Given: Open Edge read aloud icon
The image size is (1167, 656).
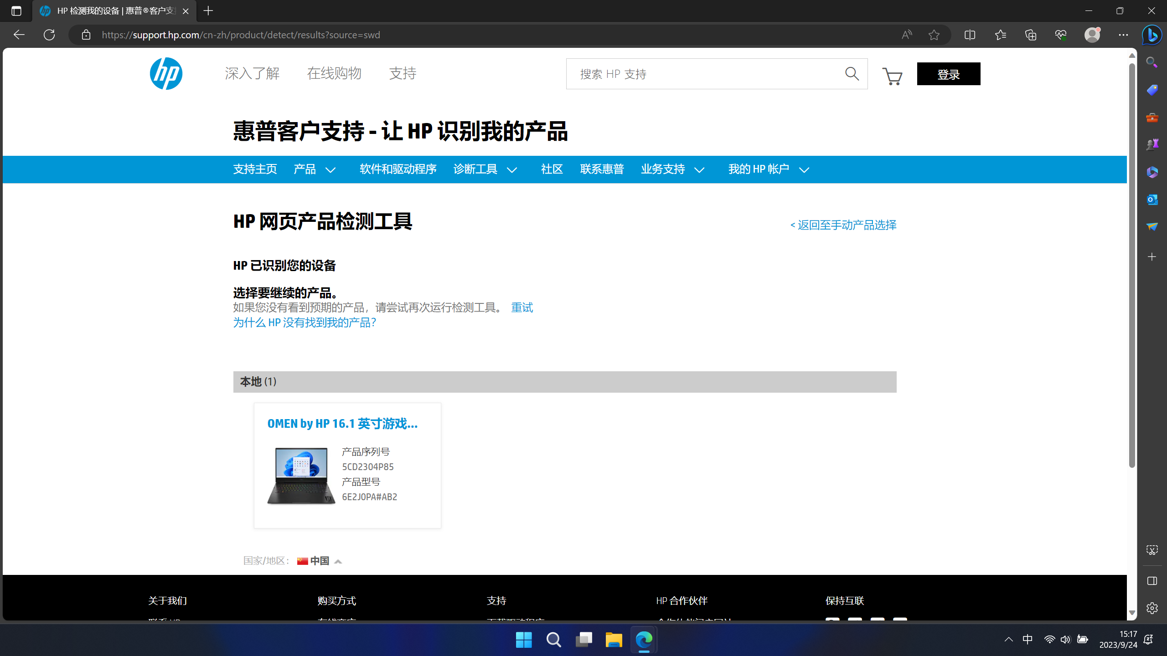Looking at the screenshot, I should pos(906,35).
